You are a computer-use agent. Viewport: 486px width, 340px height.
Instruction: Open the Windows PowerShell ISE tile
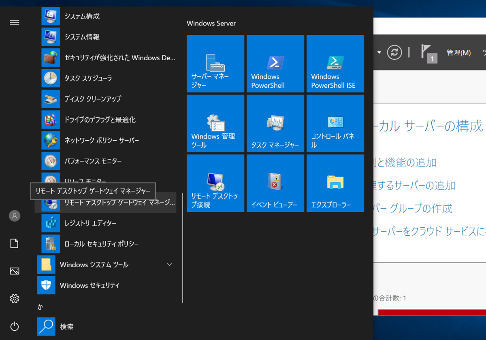pyautogui.click(x=335, y=63)
